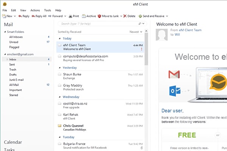This screenshot has width=227, height=151.
Task: Click the search magnifier icon
Action: tap(140, 23)
